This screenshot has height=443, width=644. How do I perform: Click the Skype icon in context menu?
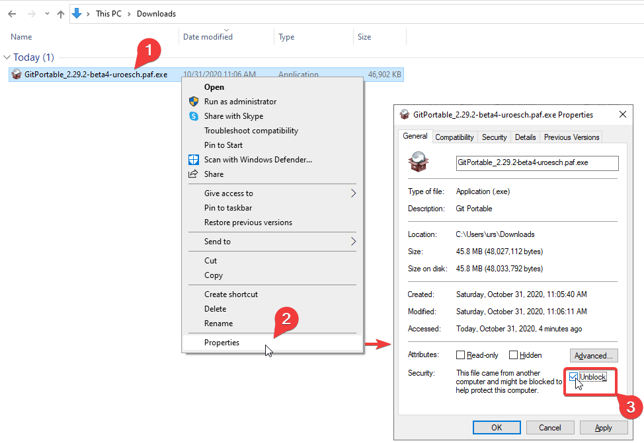coord(194,116)
